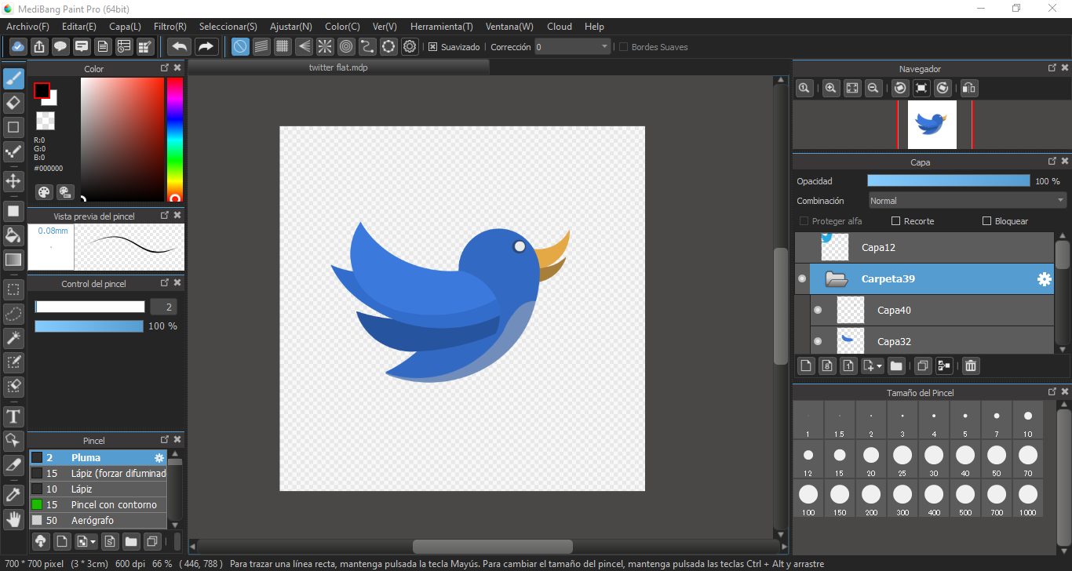Create a new layer folder
The height and width of the screenshot is (571, 1072).
(x=896, y=366)
